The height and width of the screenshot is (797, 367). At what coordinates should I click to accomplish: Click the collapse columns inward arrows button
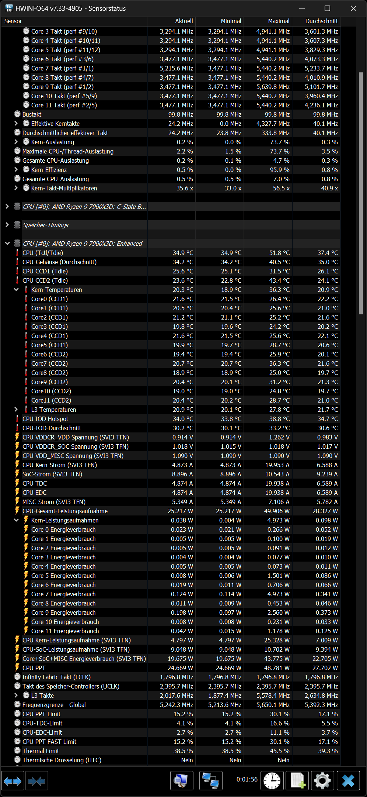click(x=36, y=780)
